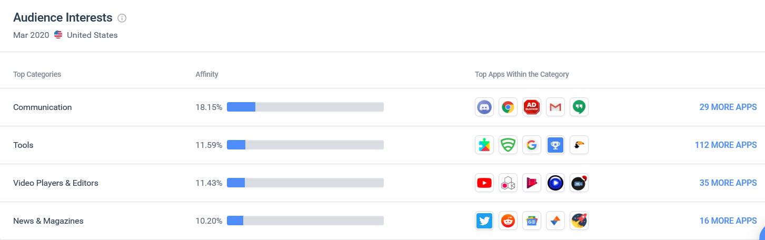Click the Google News app icon
The width and height of the screenshot is (765, 240).
click(x=532, y=221)
